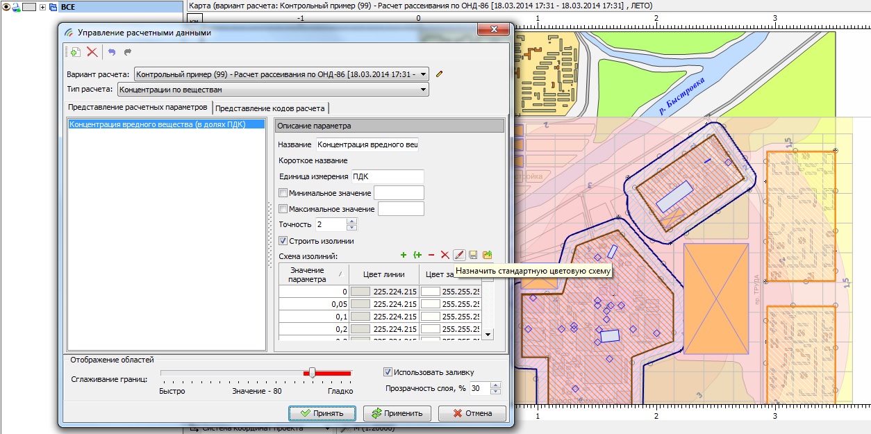The image size is (871, 434).
Task: Enable the Максимальное значение checkbox
Action: pos(283,209)
